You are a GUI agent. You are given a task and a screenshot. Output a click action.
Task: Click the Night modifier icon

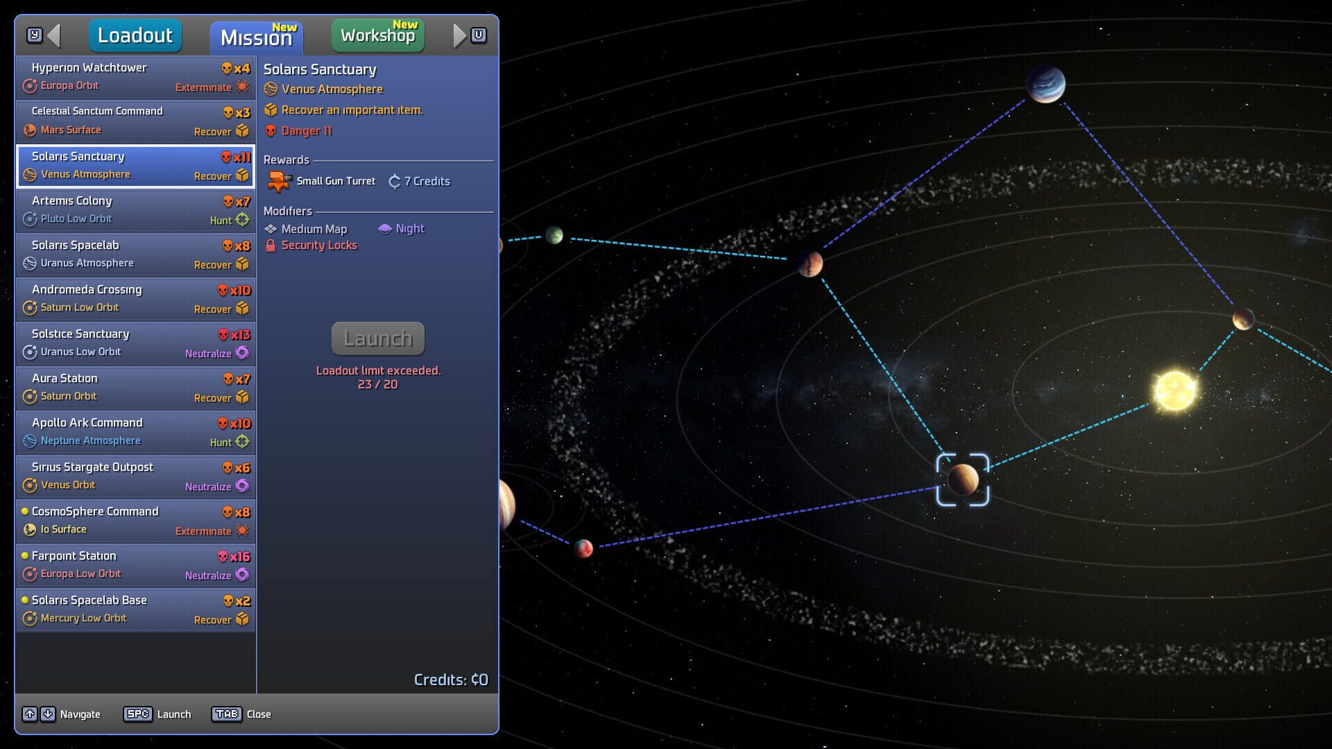(385, 229)
